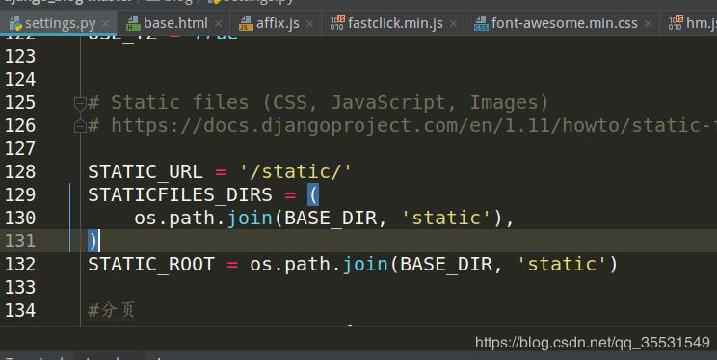The image size is (717, 360).
Task: Click the HTML file icon on base.html tab
Action: coord(133,23)
